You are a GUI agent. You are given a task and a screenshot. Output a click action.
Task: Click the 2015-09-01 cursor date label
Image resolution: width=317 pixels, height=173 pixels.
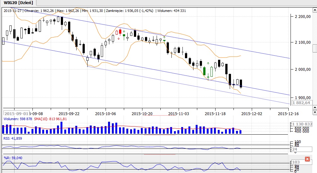[16, 113]
